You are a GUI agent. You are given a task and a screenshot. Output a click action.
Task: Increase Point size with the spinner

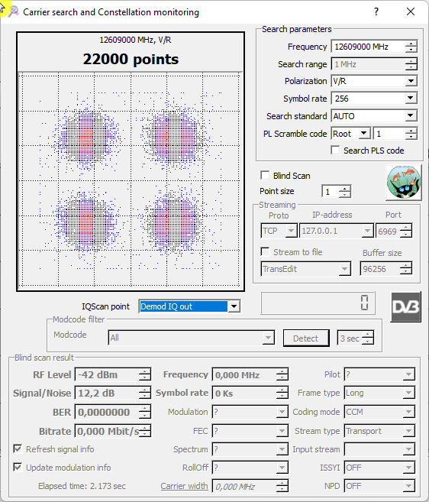click(x=345, y=189)
